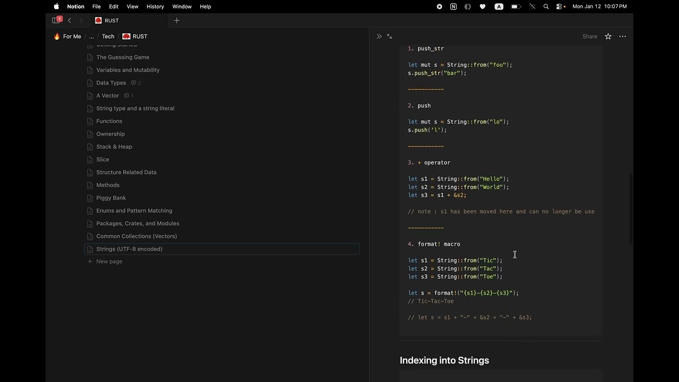The width and height of the screenshot is (679, 382).
Task: Click the page scrollbar on the right
Action: pos(631,208)
